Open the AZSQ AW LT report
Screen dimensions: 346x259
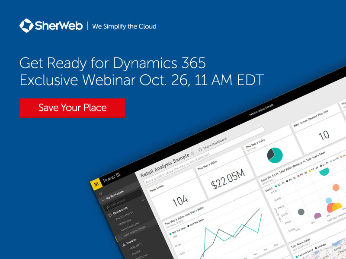point(136,245)
